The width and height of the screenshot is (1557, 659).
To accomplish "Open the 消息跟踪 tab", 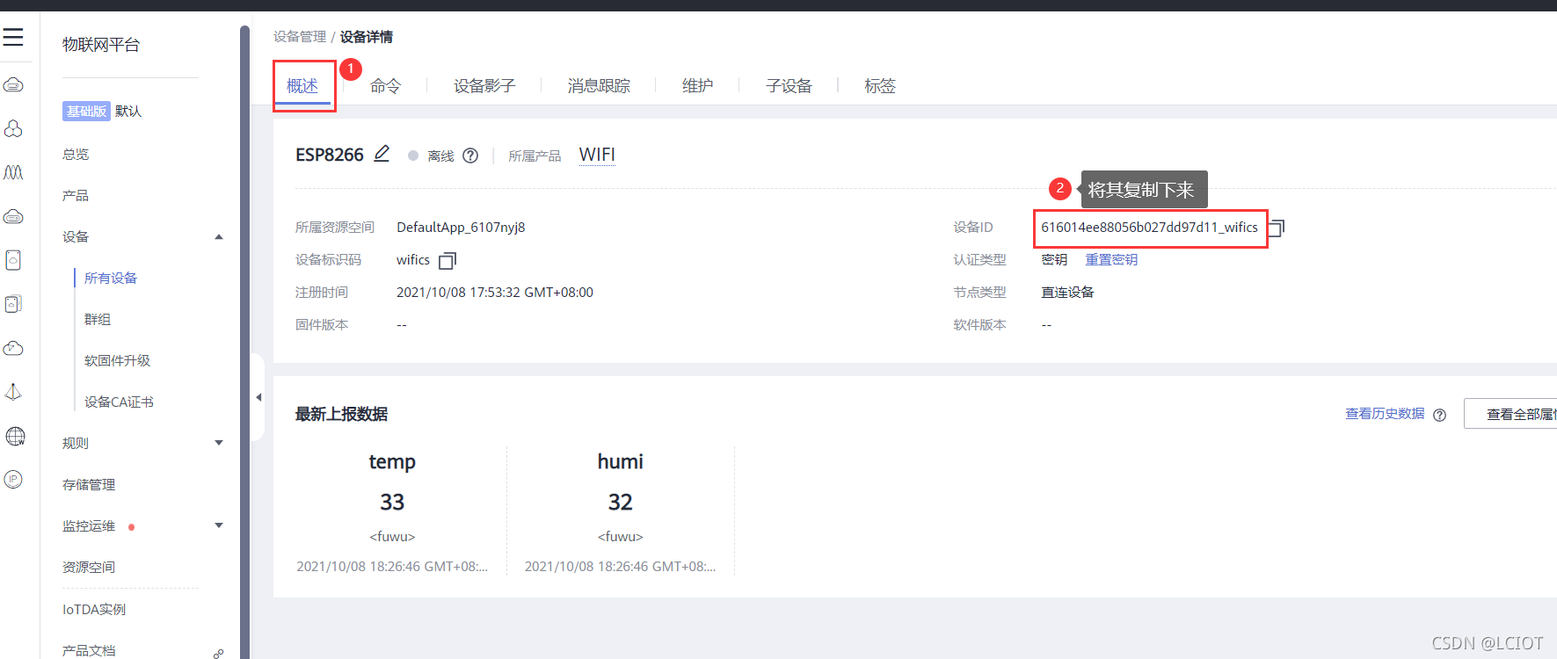I will coord(599,85).
